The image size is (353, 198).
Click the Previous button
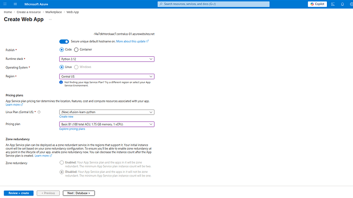pyautogui.click(x=48, y=193)
